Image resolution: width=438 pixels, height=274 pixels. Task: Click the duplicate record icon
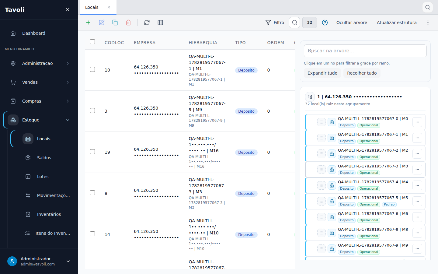pyautogui.click(x=115, y=23)
